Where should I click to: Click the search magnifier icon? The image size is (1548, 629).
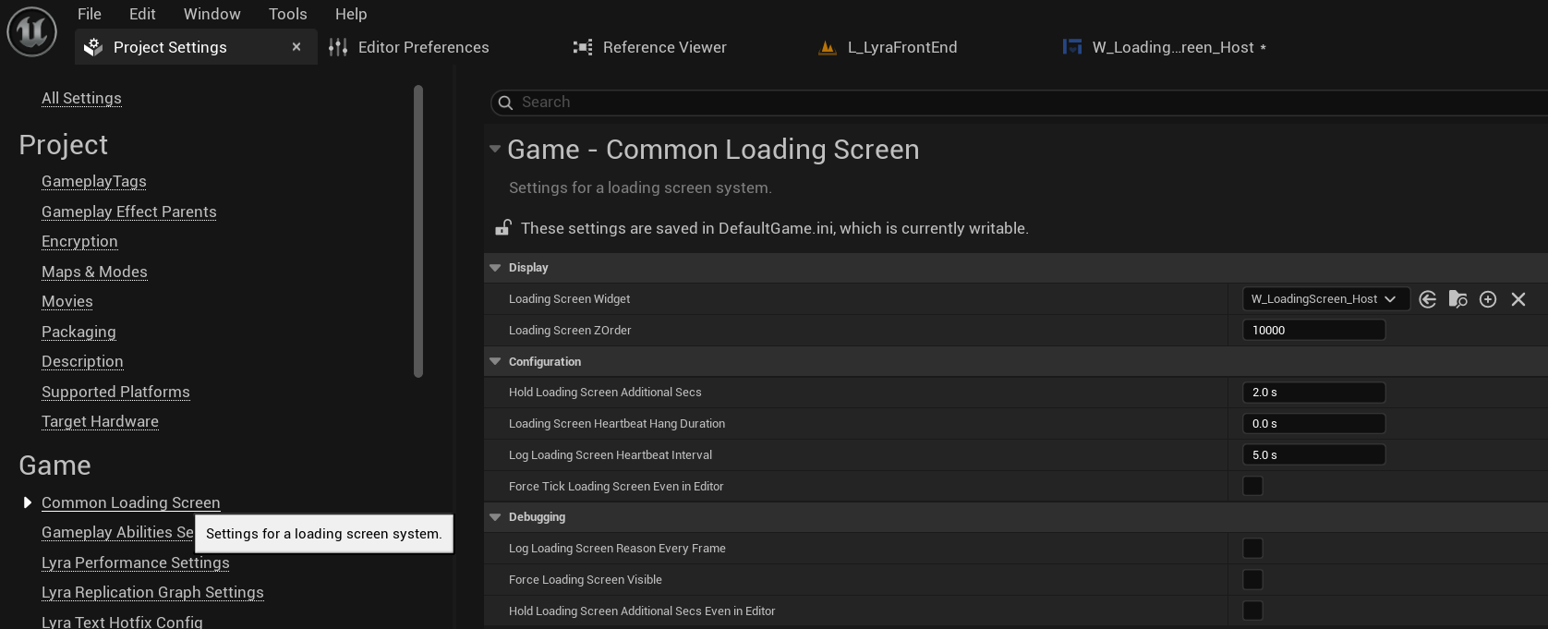(x=505, y=103)
